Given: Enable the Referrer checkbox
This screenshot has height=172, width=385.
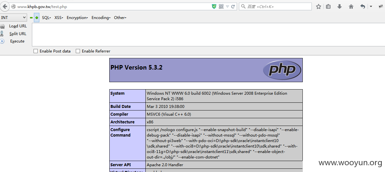Looking at the screenshot, I should point(78,51).
